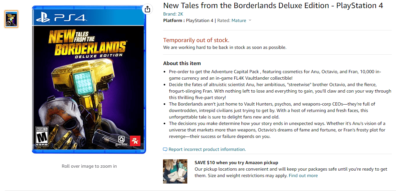The width and height of the screenshot is (396, 191).
Task: Click the ESRB Mature 17+ badge
Action: coord(41,136)
